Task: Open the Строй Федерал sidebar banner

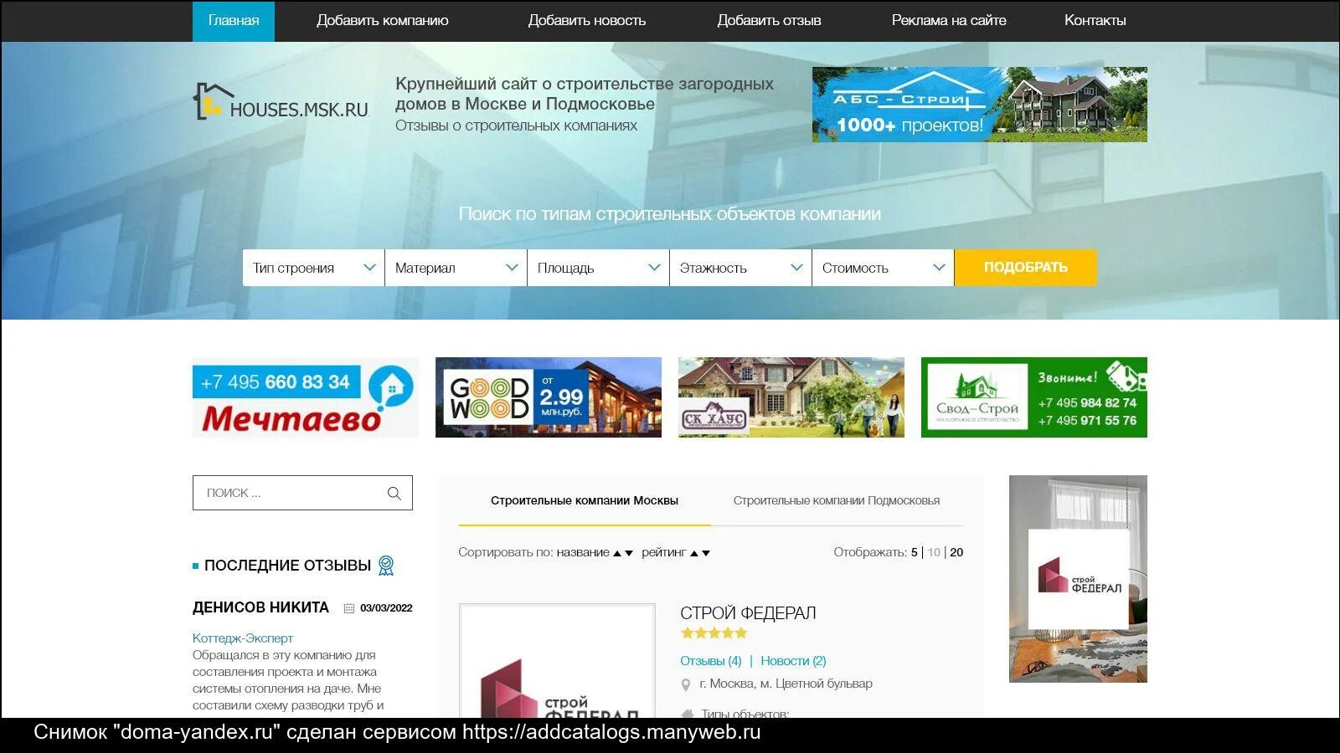Action: click(x=1078, y=579)
